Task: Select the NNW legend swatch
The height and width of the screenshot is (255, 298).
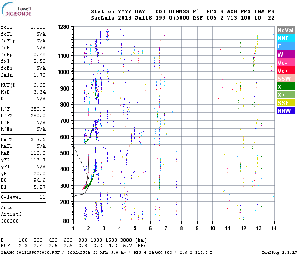Action: 286,110
